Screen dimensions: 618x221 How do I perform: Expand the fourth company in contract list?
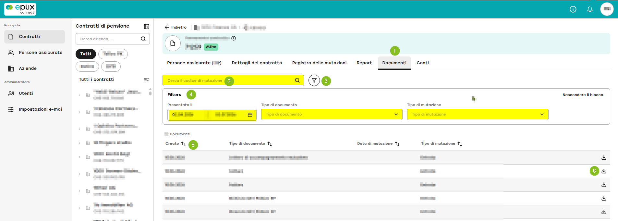point(79,143)
